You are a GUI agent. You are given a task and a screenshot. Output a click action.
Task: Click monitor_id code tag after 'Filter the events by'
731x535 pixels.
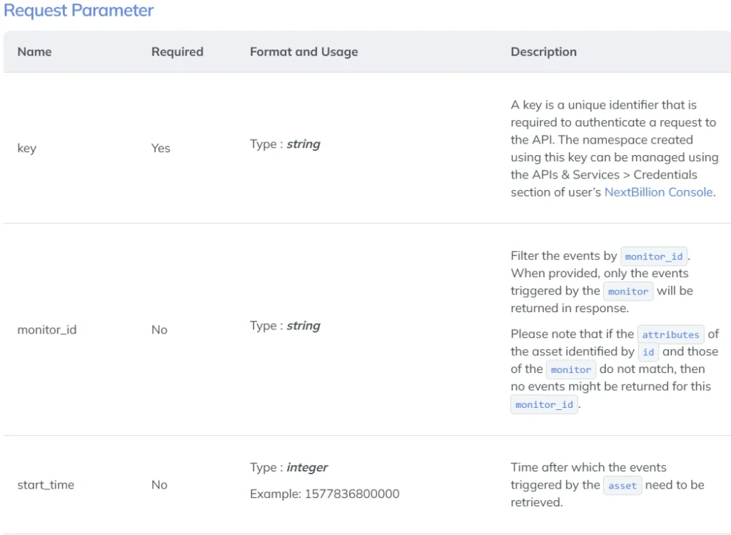point(654,256)
